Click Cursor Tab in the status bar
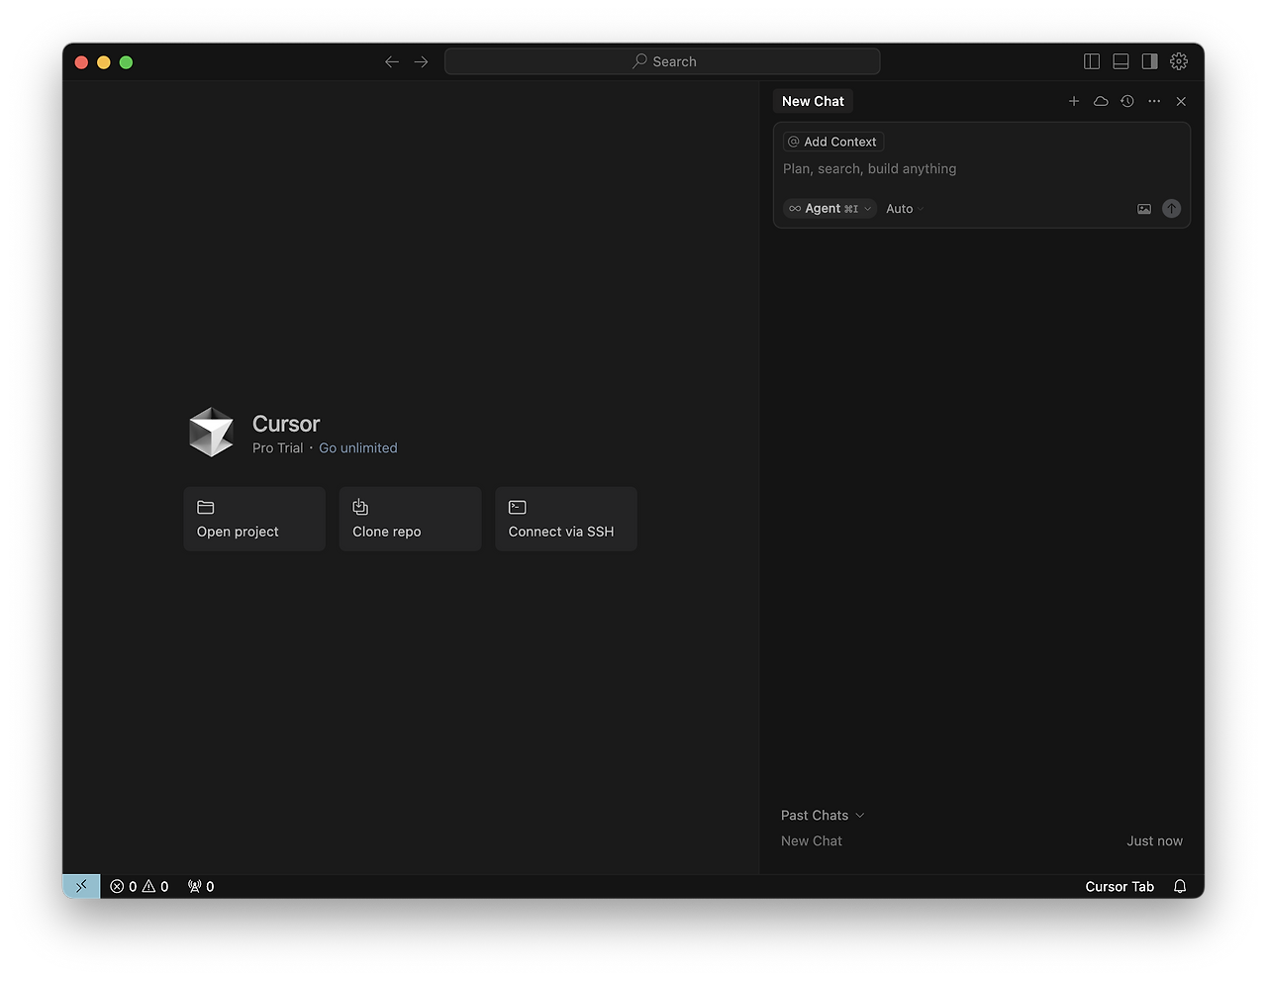This screenshot has height=981, width=1267. 1120,887
